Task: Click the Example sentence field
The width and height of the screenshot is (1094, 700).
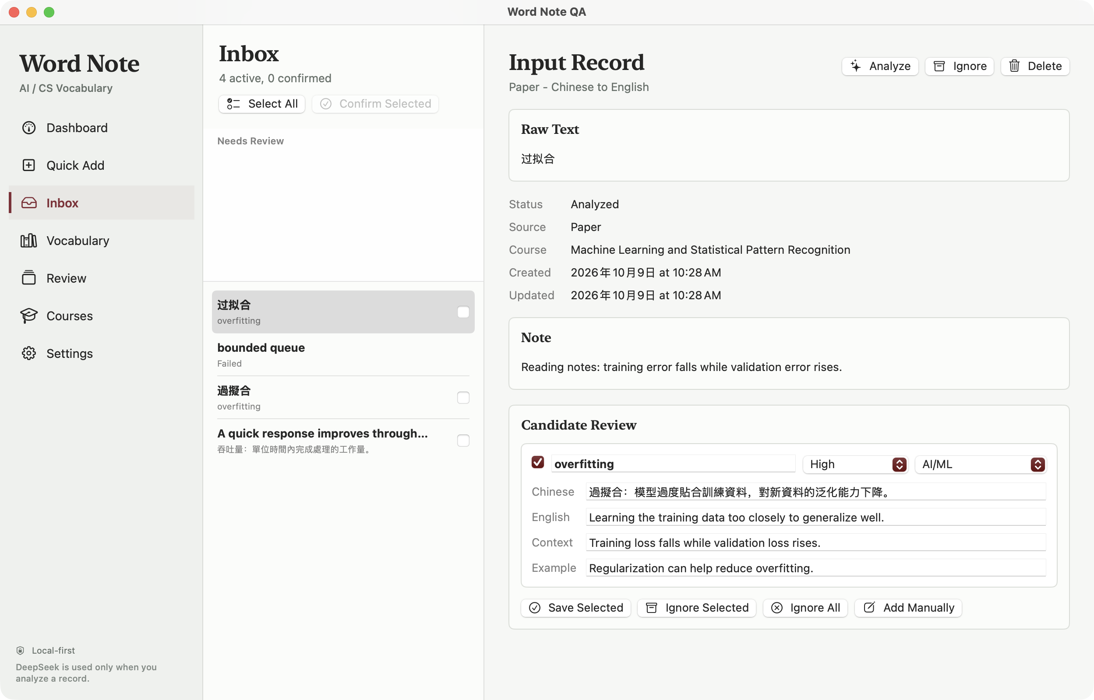Action: point(816,569)
